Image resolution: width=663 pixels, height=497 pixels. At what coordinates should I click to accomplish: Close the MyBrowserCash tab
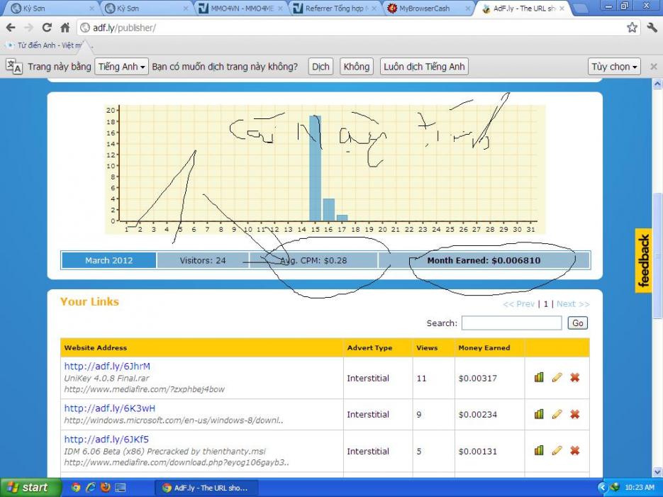click(468, 9)
